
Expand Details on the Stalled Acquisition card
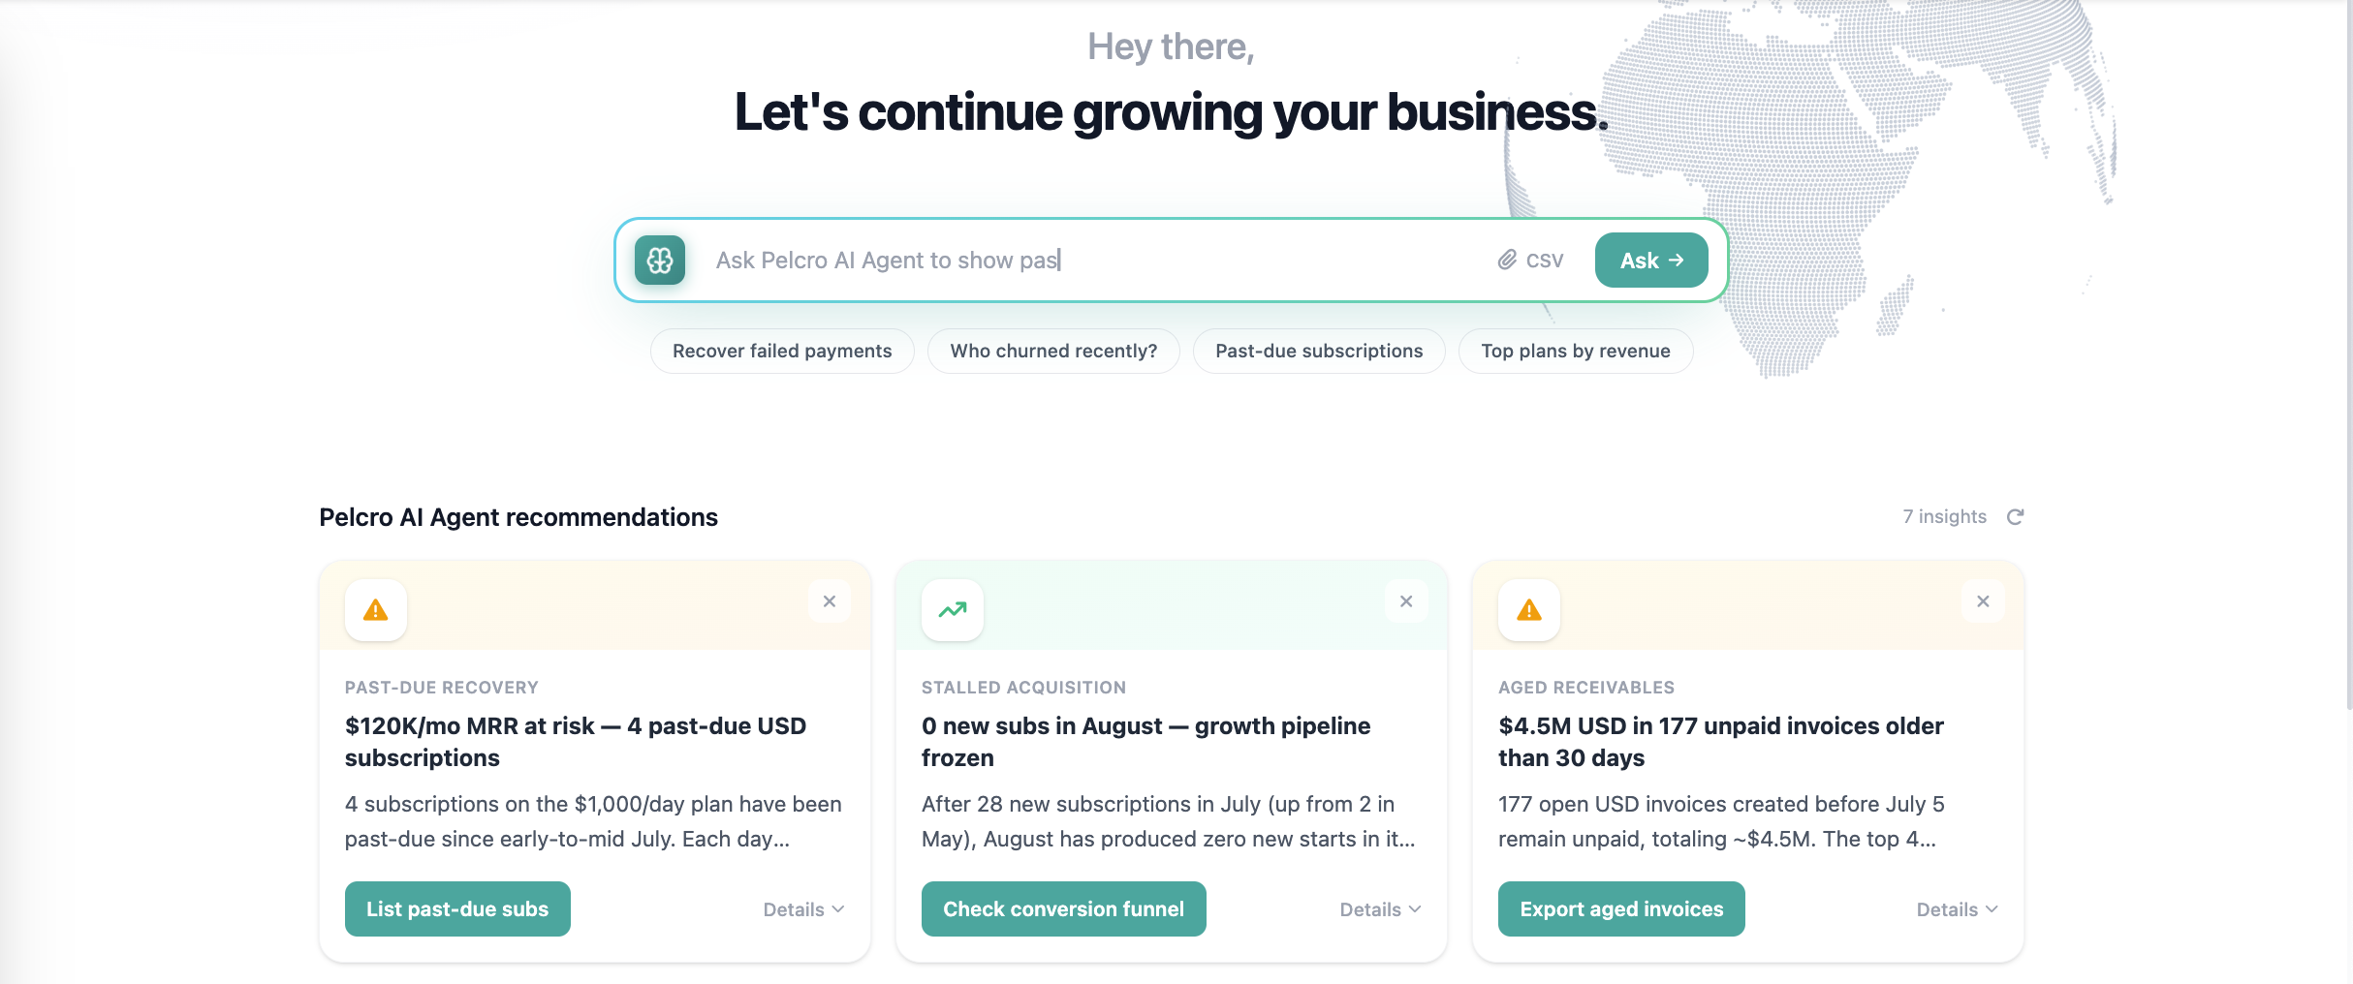[1380, 909]
